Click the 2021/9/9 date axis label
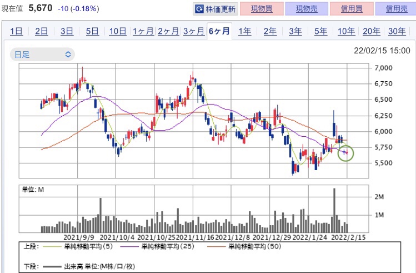Viewport: 416px width, 273px height. point(79,237)
